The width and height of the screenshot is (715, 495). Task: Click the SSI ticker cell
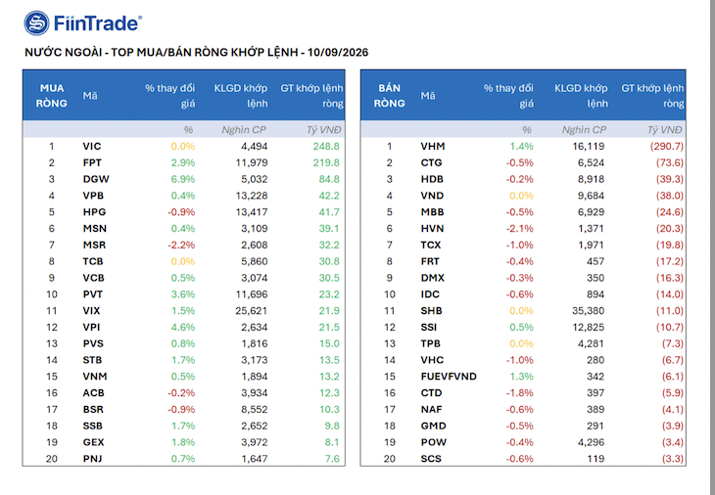[x=429, y=327]
